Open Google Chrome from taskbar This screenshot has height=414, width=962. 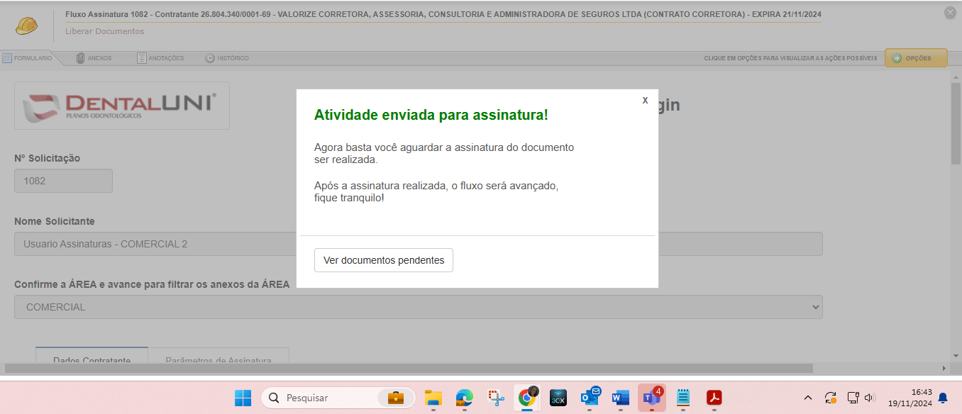pyautogui.click(x=527, y=398)
